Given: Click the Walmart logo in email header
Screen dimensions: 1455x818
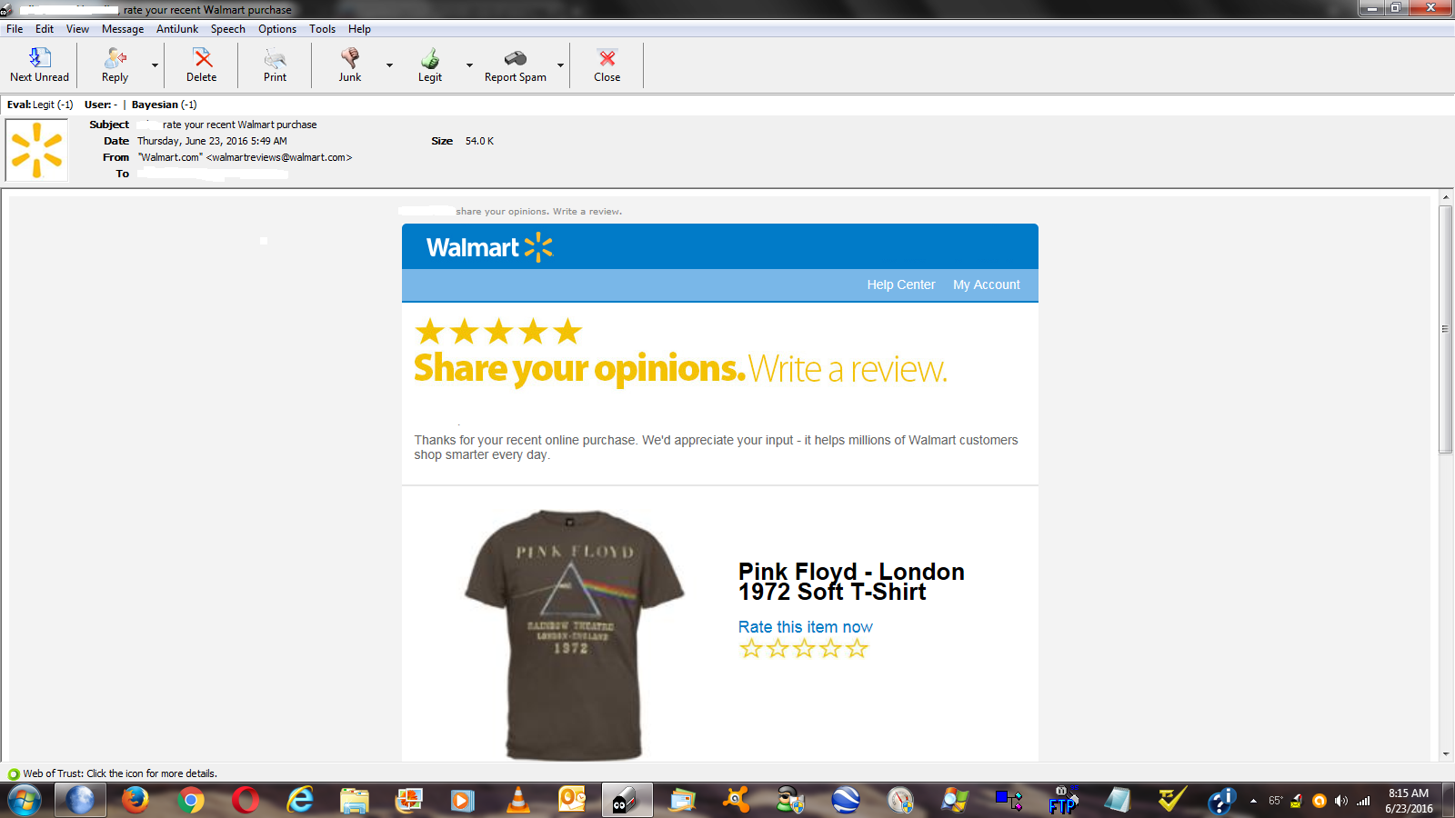Looking at the screenshot, I should (489, 247).
